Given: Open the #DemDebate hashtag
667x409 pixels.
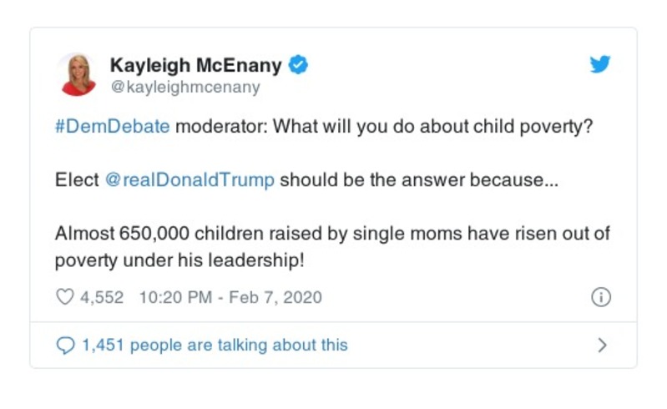Looking at the screenshot, I should (x=112, y=128).
